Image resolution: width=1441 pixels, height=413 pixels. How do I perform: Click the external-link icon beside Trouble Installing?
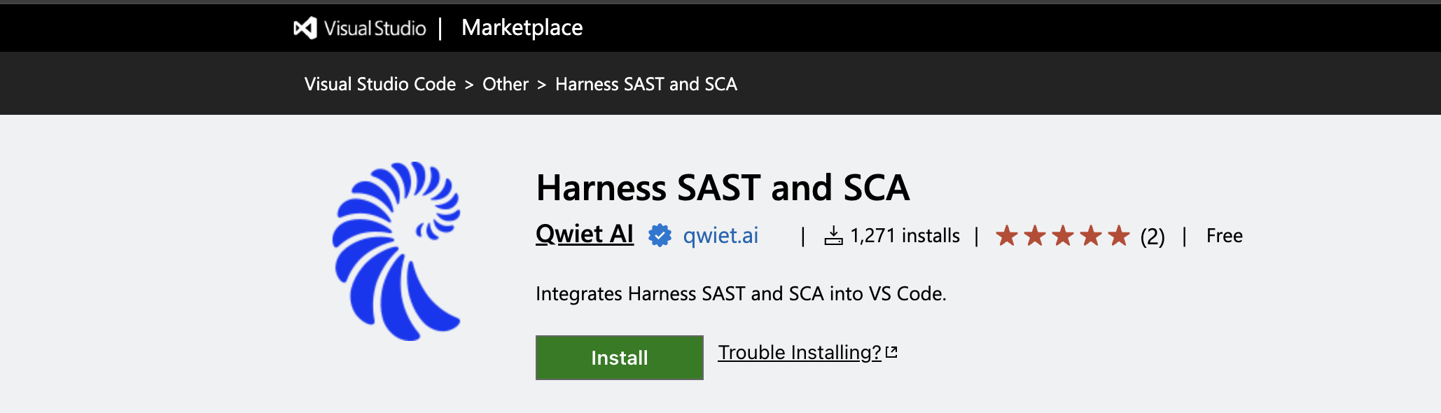click(891, 352)
